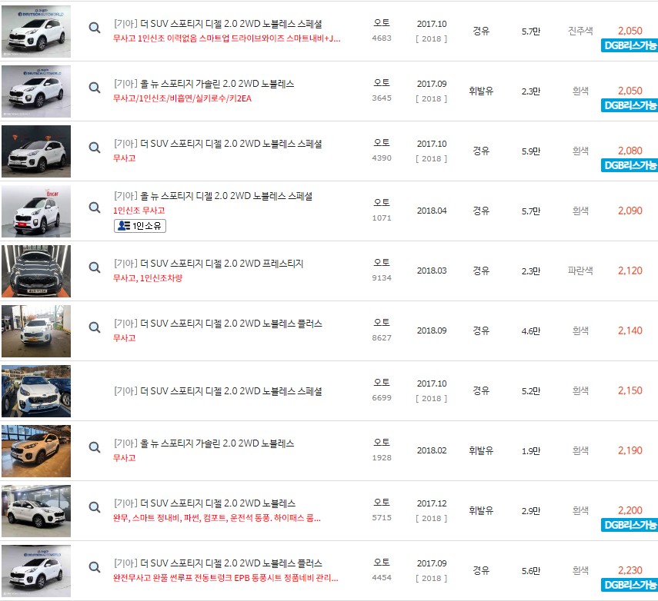Open car photo thumbnail of listing 4683

tap(36, 32)
